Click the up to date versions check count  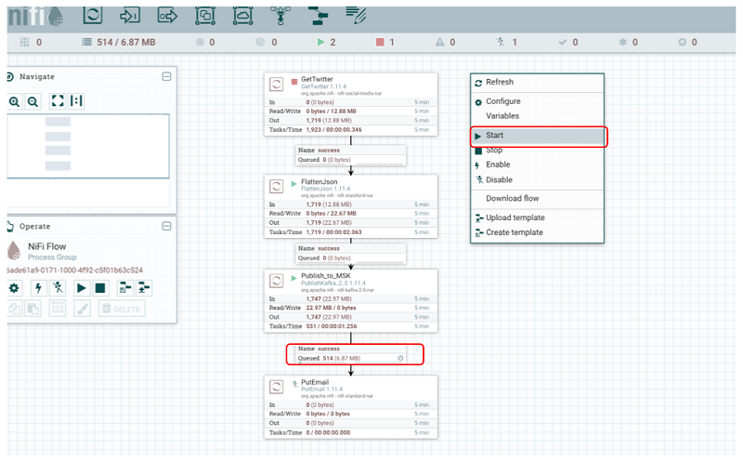pos(568,42)
